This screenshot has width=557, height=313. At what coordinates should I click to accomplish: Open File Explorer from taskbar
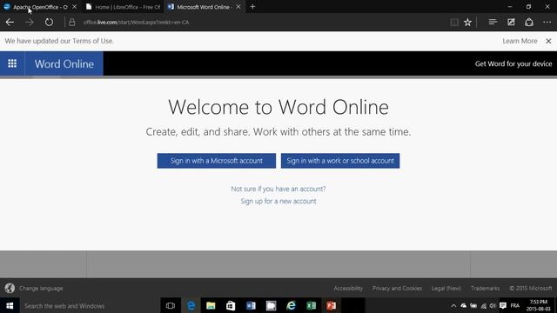[x=211, y=305]
